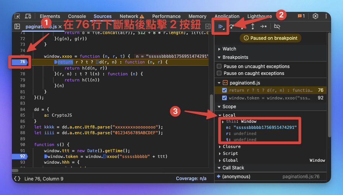
Task: Open the pagination6.js:76 source link
Action: pos(301,176)
